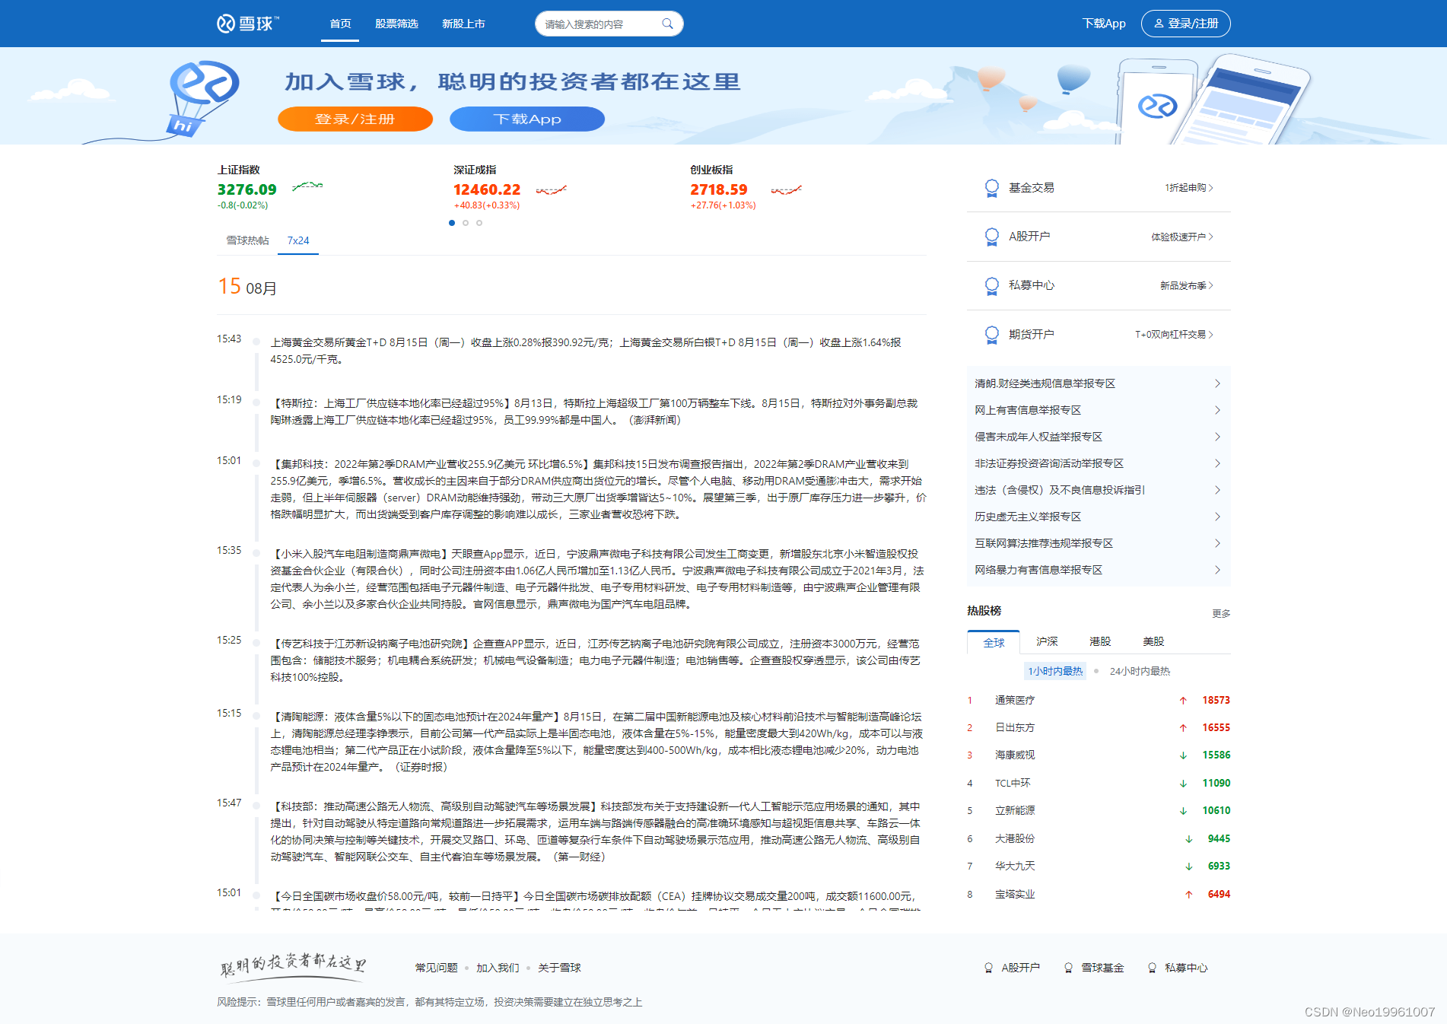Focus the search input field
1447x1024 pixels.
599,24
